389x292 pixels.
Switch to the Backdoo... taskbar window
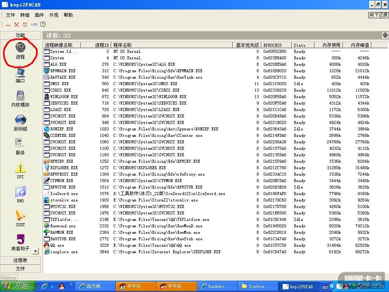point(217,286)
